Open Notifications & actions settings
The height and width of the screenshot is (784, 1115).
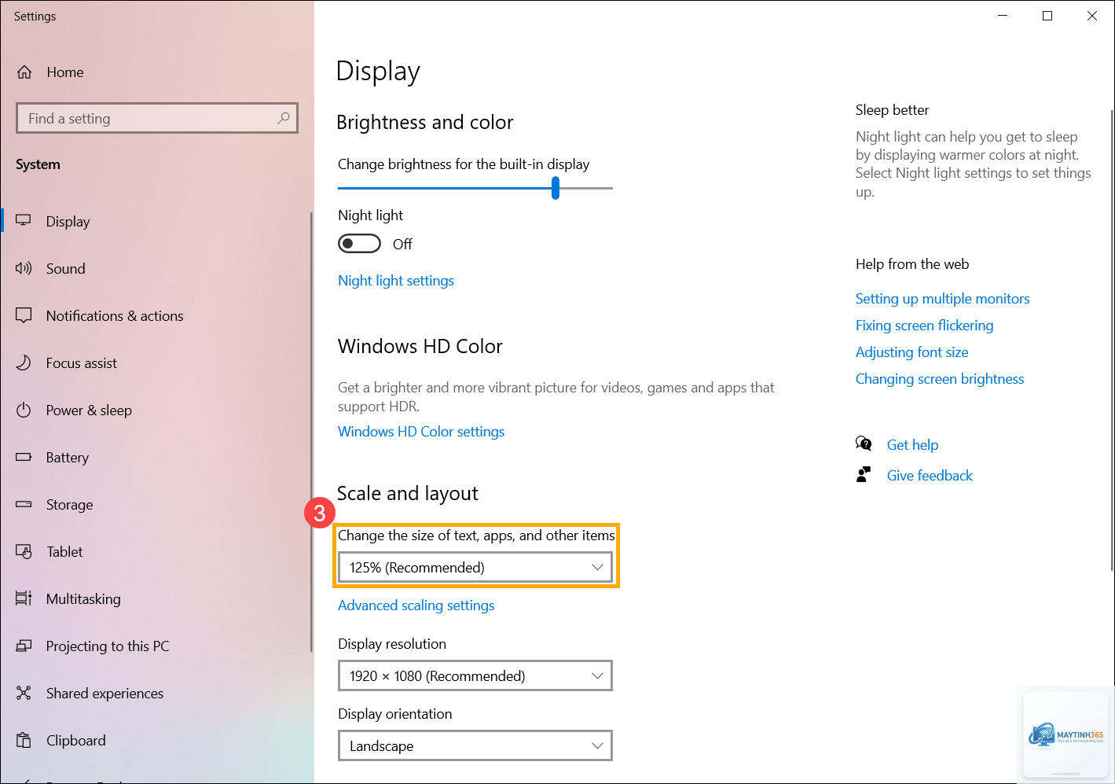pyautogui.click(x=115, y=315)
